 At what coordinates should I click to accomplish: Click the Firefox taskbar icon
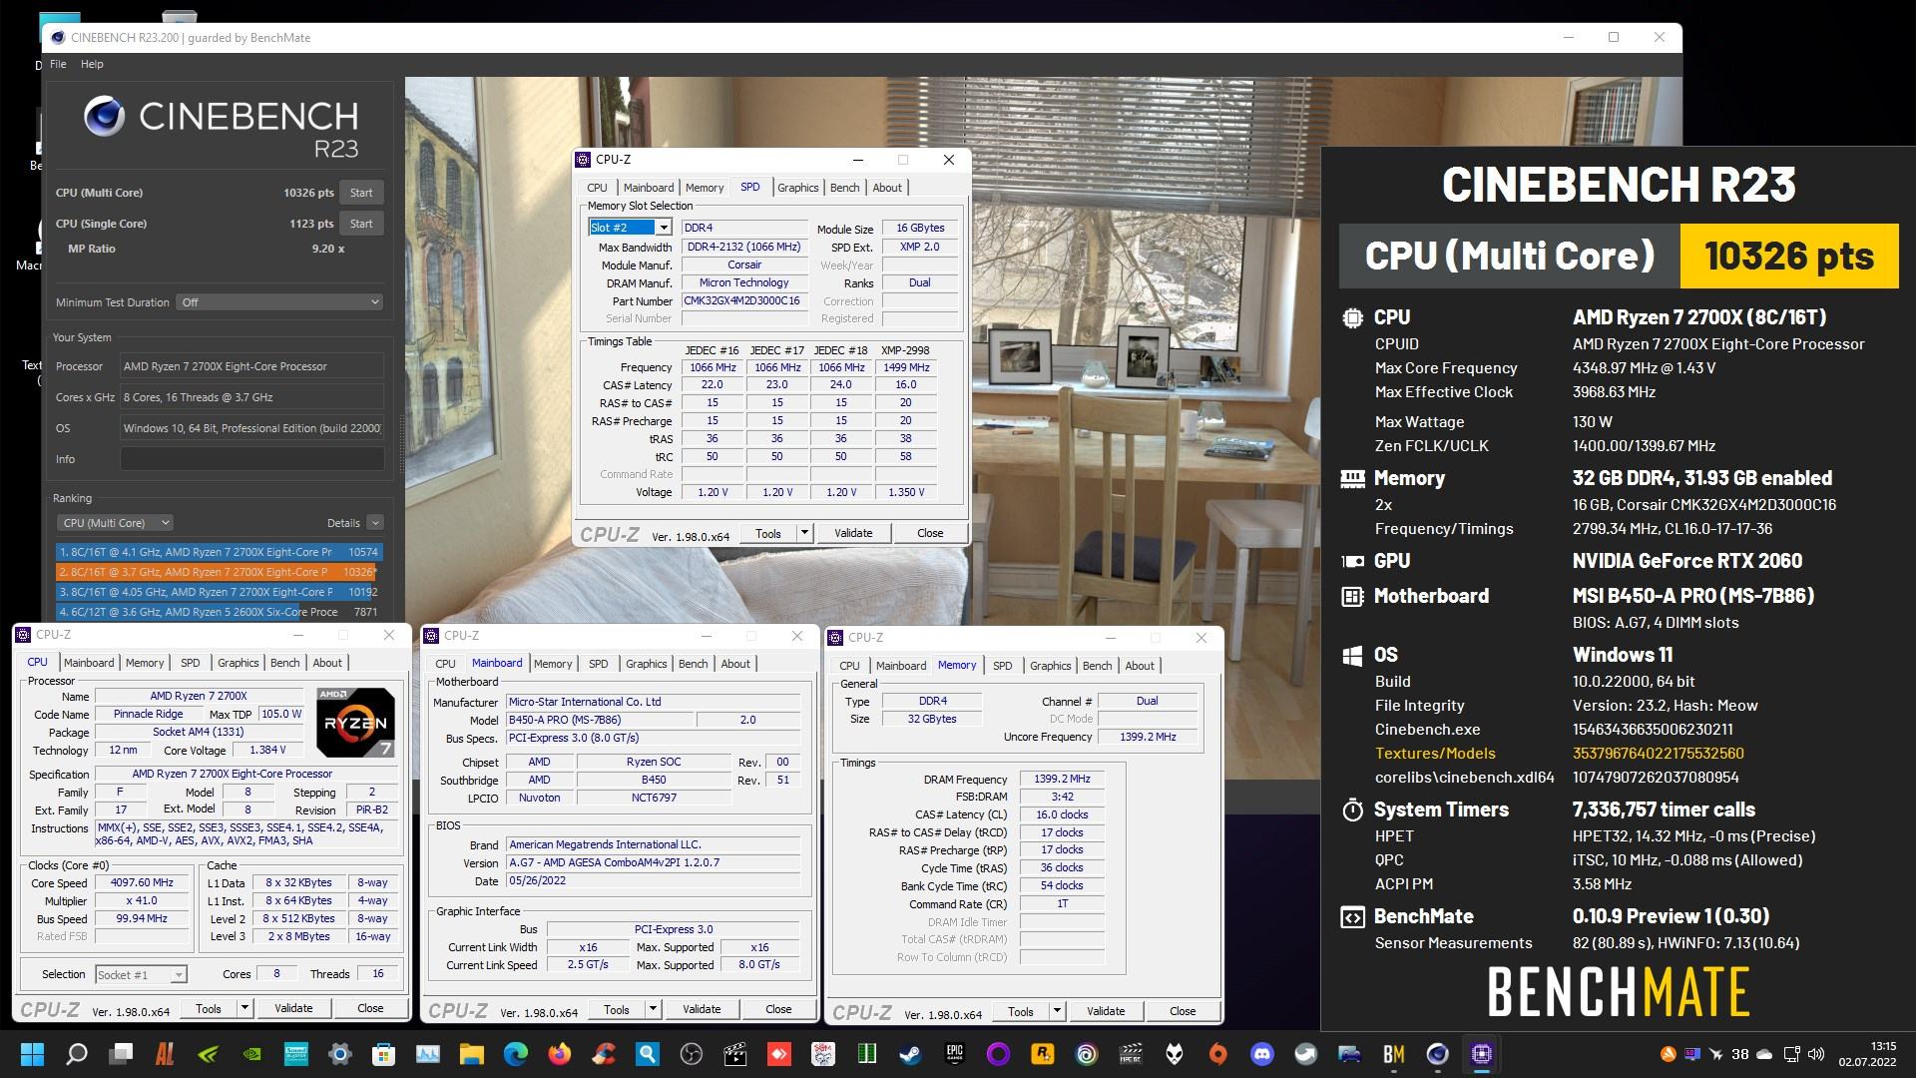(559, 1054)
